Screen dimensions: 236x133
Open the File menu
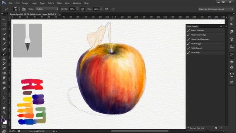pos(11,3)
